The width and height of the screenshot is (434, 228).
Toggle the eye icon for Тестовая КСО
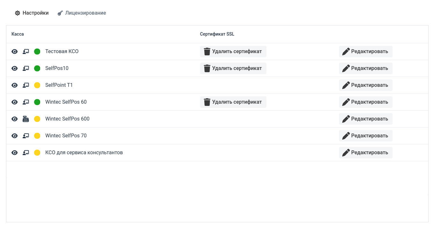pos(15,52)
